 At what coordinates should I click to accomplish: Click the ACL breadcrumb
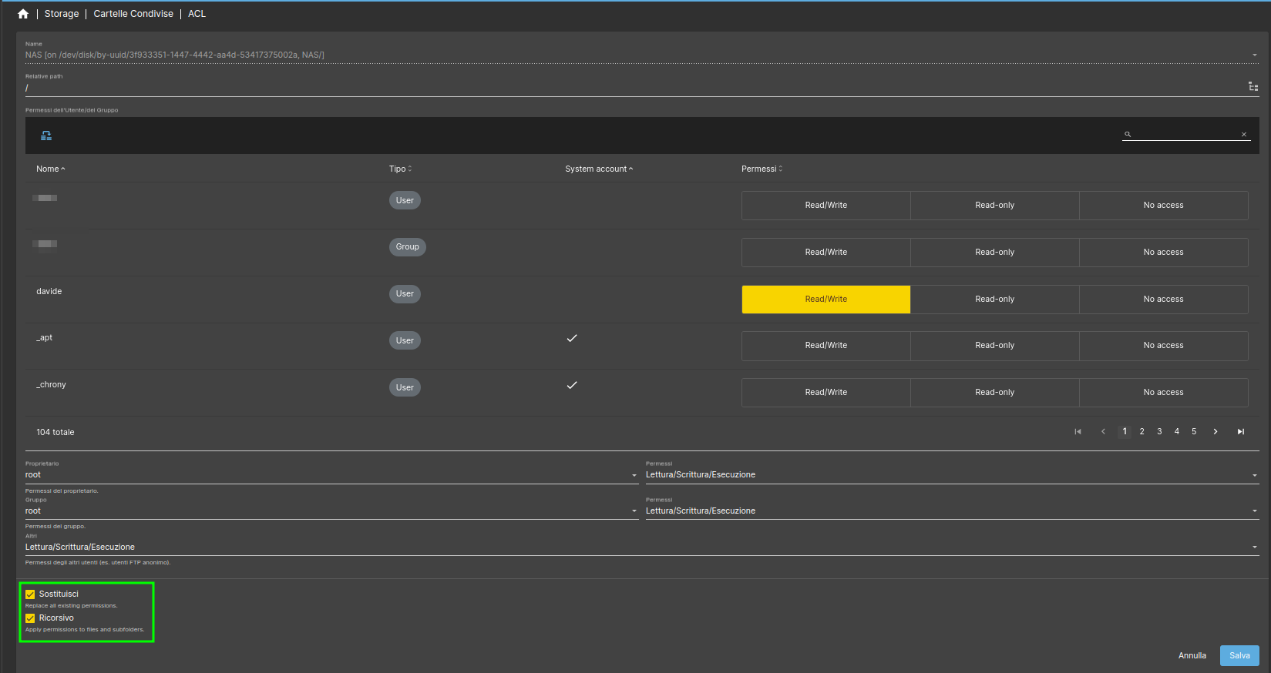point(197,14)
